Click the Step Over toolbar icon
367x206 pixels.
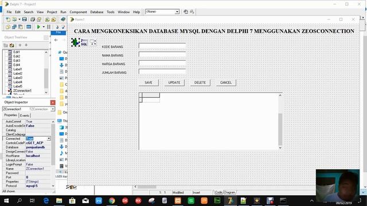[63, 27]
